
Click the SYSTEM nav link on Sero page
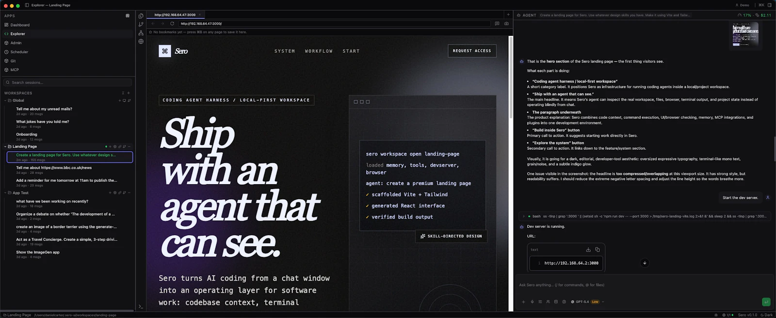point(285,51)
